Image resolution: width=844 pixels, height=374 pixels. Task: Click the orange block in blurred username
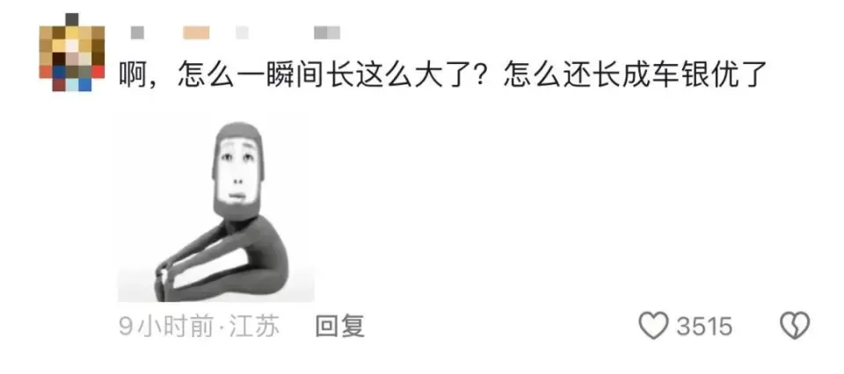196,33
